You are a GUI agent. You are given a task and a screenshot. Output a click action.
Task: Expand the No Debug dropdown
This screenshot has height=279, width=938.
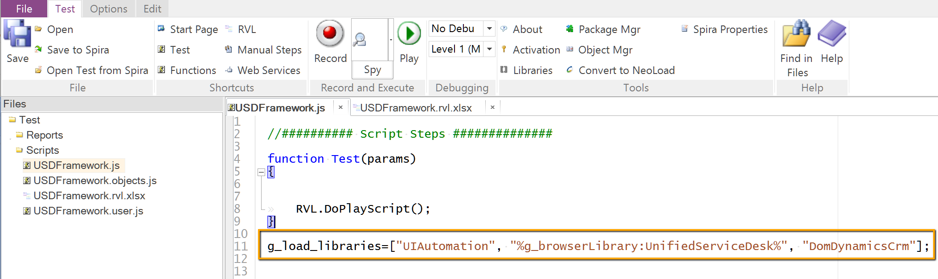coord(489,29)
